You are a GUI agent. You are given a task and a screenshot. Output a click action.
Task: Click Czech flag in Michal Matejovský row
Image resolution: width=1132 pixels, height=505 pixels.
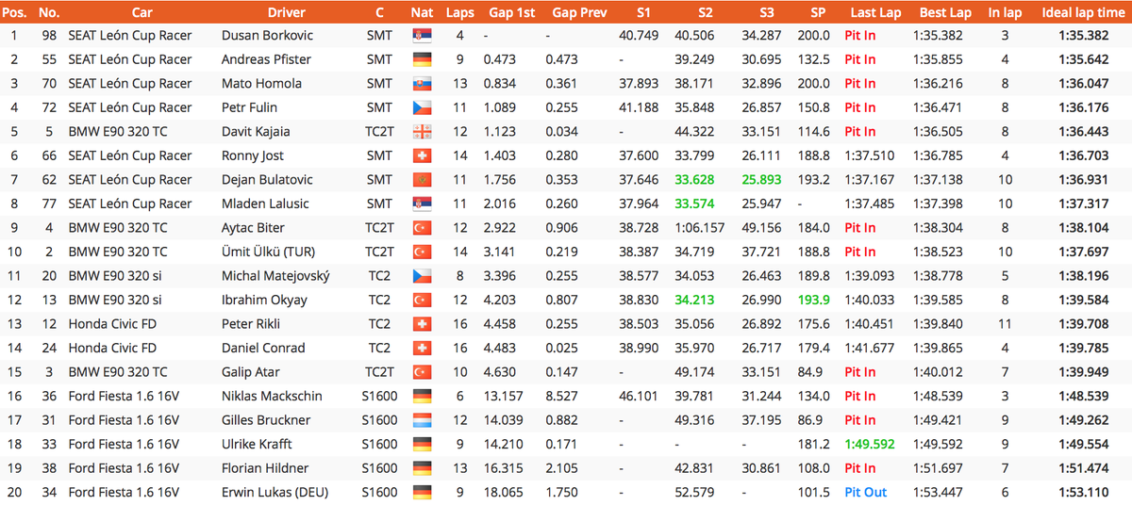pyautogui.click(x=422, y=275)
